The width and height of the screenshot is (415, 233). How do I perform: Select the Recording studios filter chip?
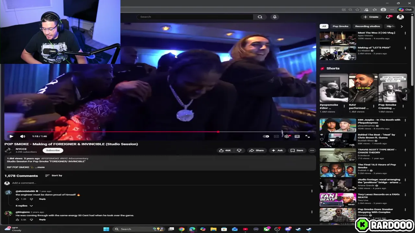click(x=367, y=26)
